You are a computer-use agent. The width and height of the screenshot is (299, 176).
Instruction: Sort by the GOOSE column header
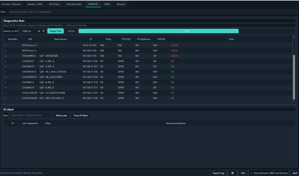161,39
